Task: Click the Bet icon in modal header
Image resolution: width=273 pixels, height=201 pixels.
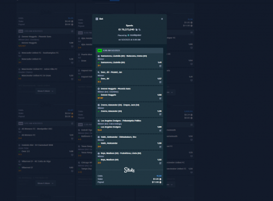Action: pos(97,19)
